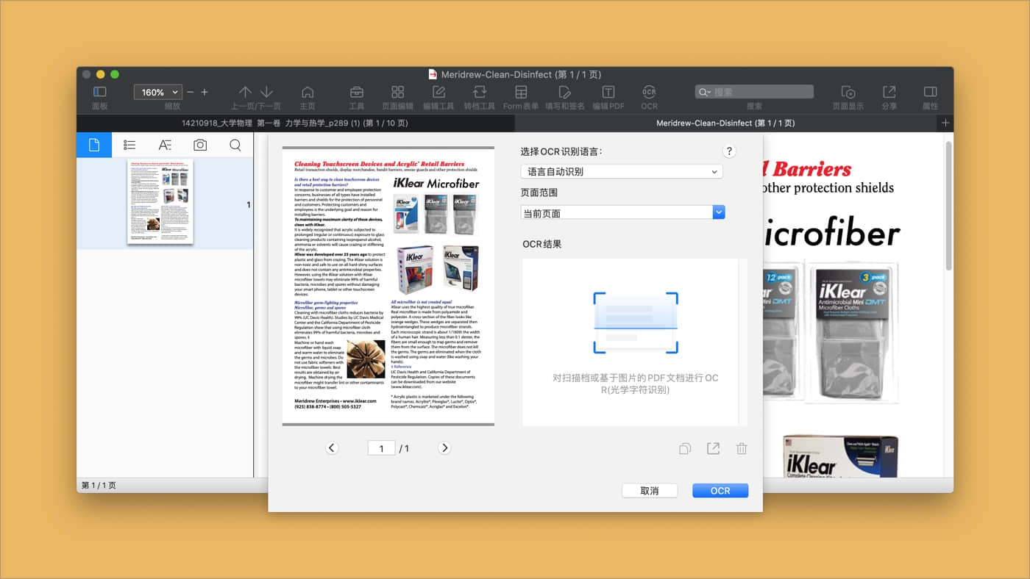Open 页面显示 page display options
Viewport: 1030px width, 579px height.
click(x=848, y=92)
